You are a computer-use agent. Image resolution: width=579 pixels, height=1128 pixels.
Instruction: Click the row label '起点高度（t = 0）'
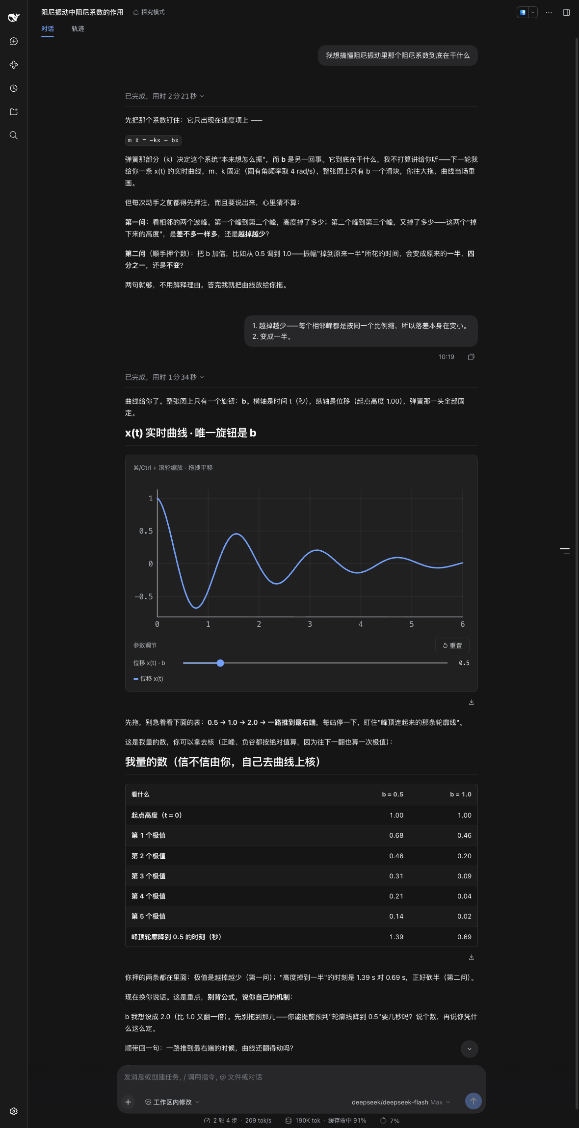(157, 815)
